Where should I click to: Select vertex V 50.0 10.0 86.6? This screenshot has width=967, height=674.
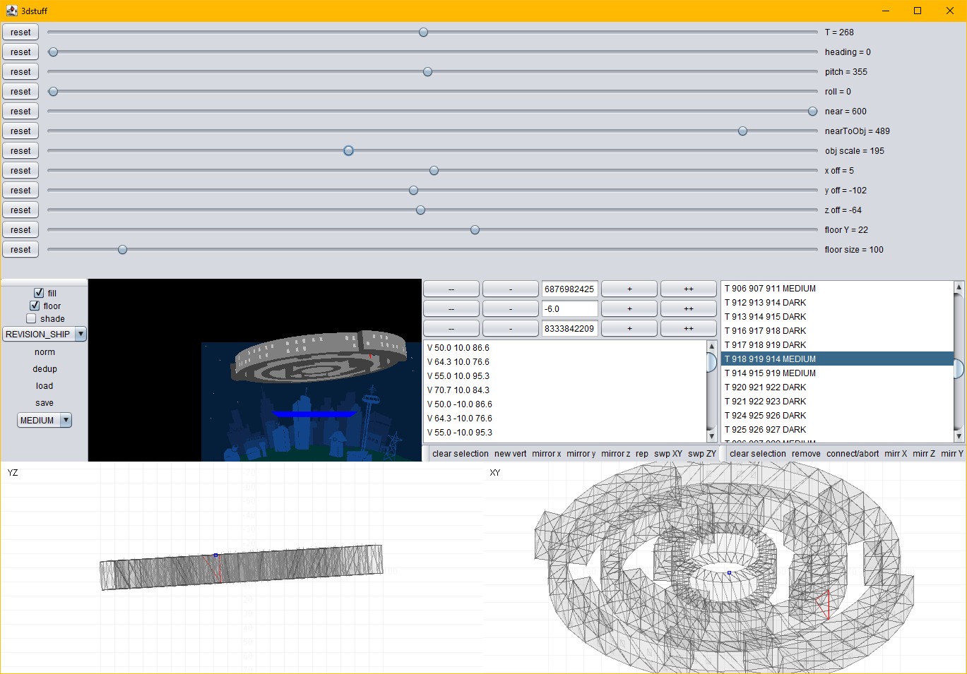point(565,348)
